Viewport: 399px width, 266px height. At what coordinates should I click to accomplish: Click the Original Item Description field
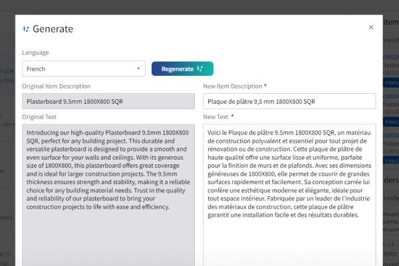[108, 101]
